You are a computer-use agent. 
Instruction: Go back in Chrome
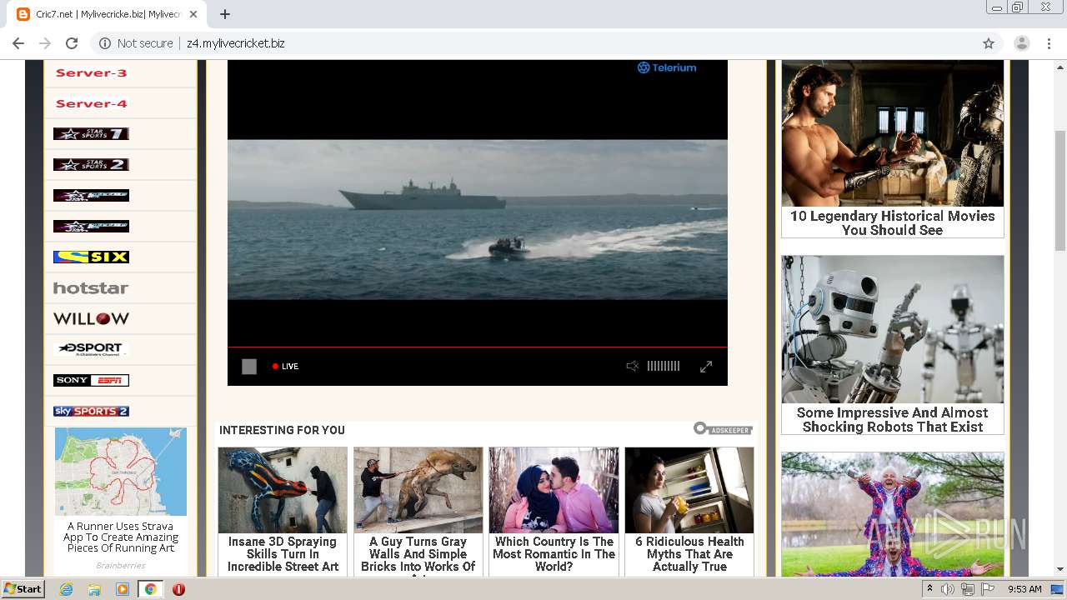tap(18, 43)
